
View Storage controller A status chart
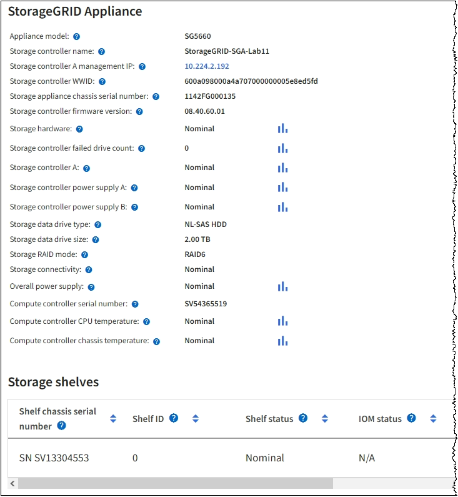click(282, 168)
